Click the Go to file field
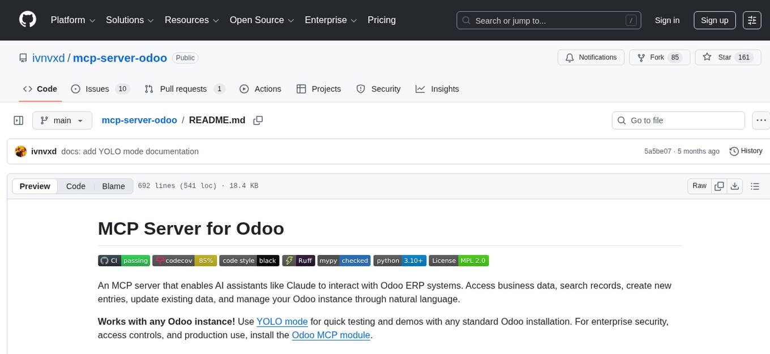The height and width of the screenshot is (354, 770). coord(678,120)
